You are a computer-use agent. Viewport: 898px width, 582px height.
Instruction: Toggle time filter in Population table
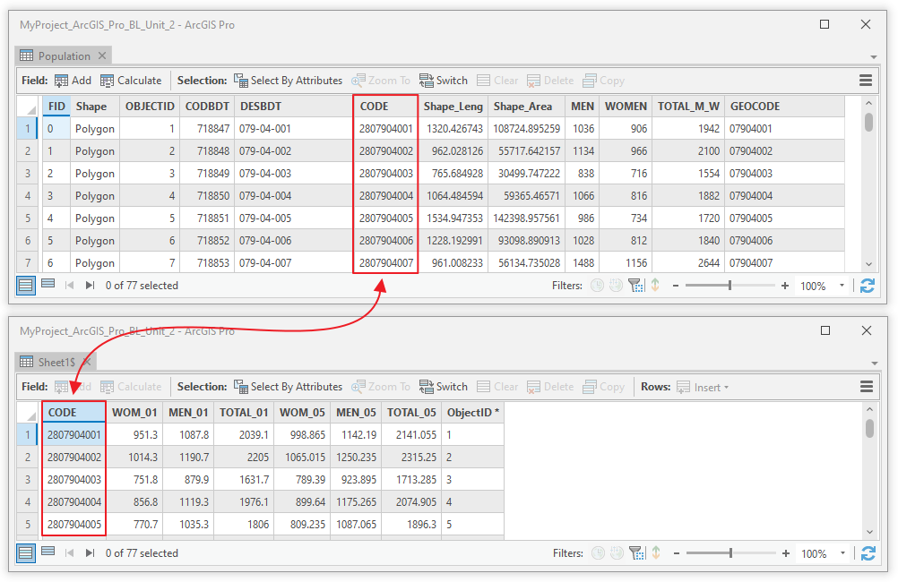[598, 285]
